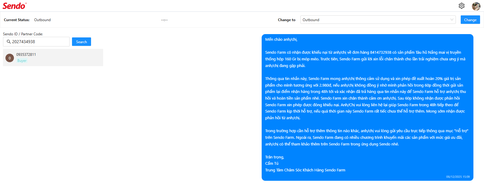
Task: Expand the Change to status dropdown
Action: (378, 20)
